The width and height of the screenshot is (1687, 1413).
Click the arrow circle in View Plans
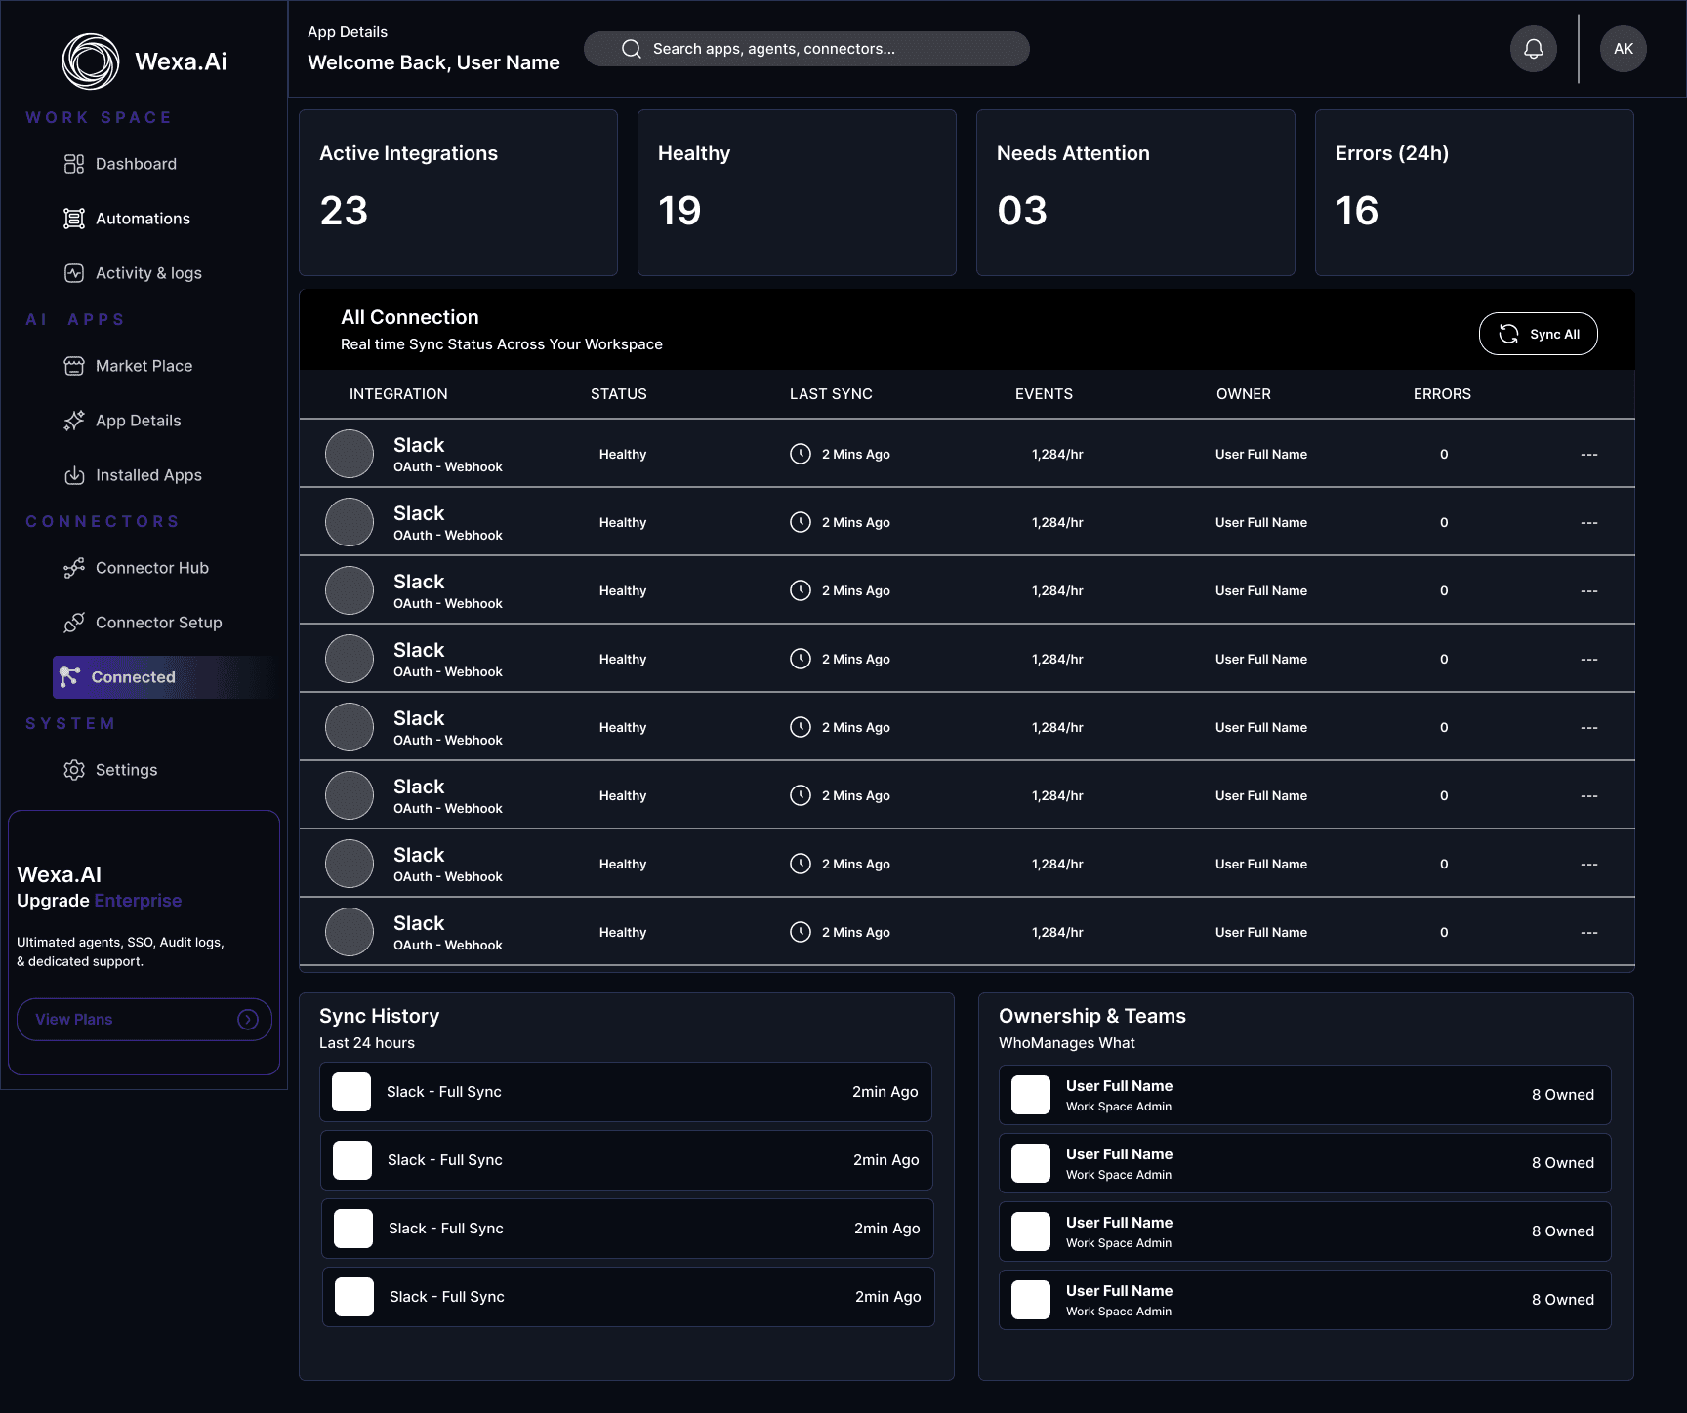(248, 1020)
